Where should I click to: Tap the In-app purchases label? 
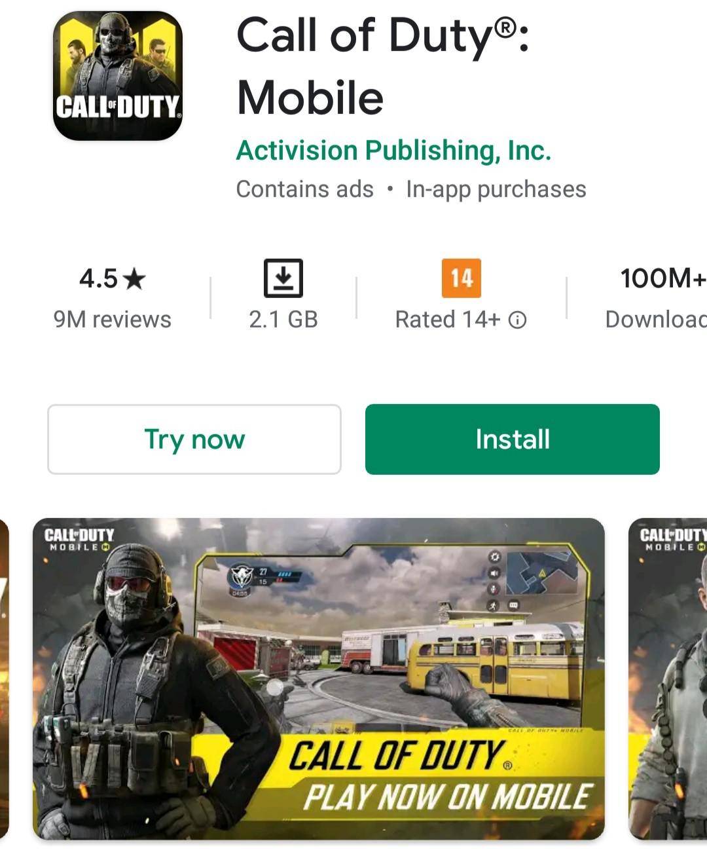tap(496, 189)
